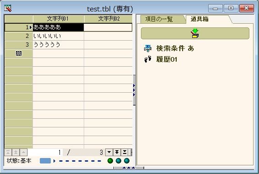
Task: Click the dashed blue progress line
Action: [80, 161]
